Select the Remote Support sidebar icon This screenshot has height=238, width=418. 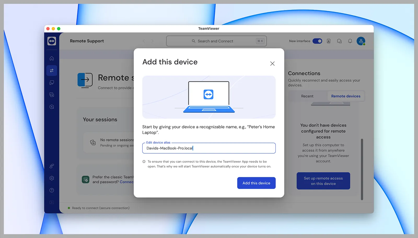coord(51,70)
